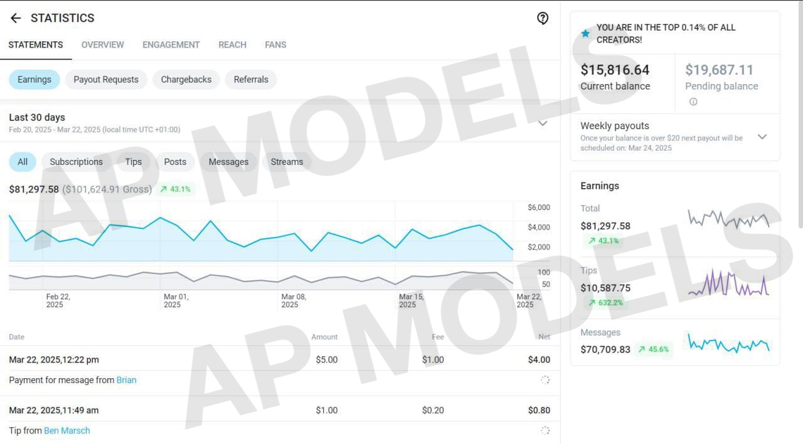Filter earnings by Posts
The width and height of the screenshot is (803, 444).
pyautogui.click(x=175, y=162)
